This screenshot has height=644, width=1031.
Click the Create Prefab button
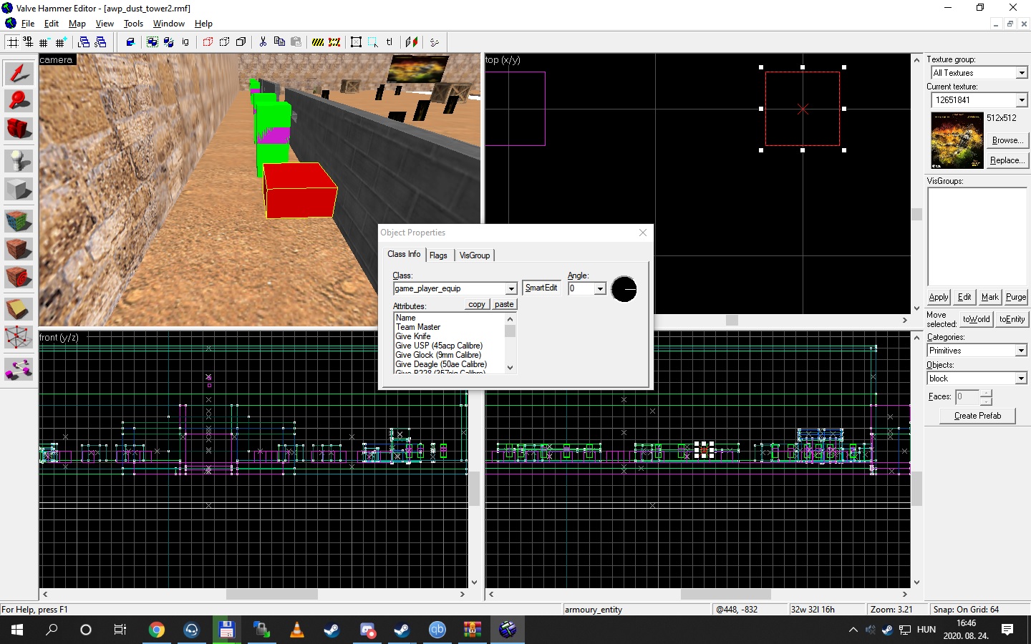977,416
